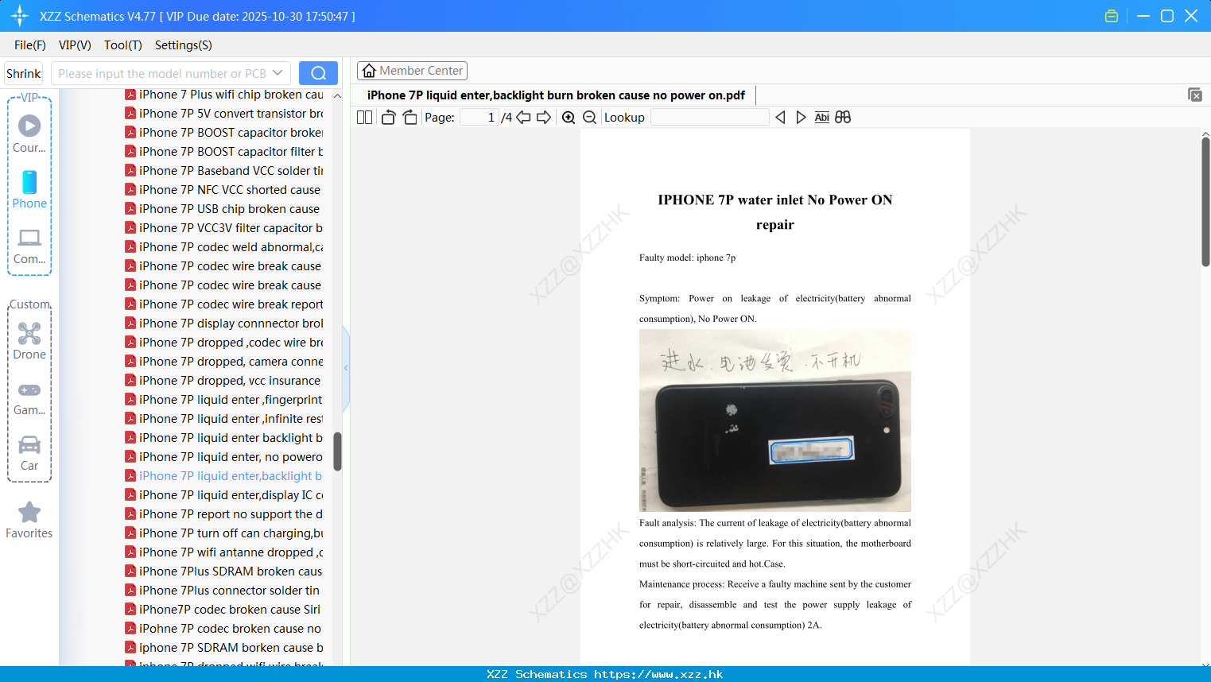Click PDF viewer vertical scrollbar thumb

pos(1205,202)
